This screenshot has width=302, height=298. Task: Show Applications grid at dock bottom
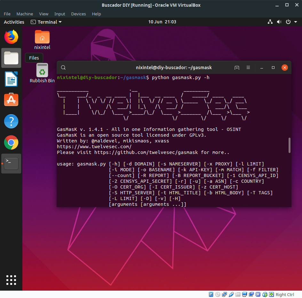point(11,280)
